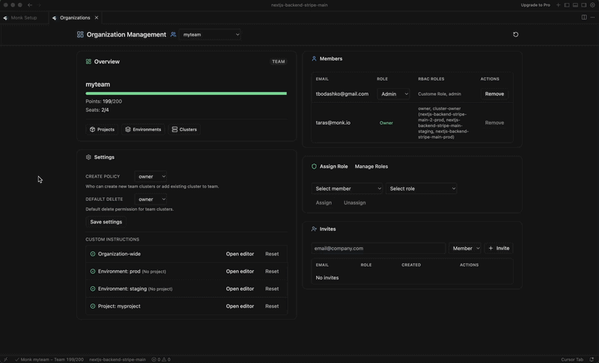Image resolution: width=599 pixels, height=363 pixels.
Task: Click the notification bell in status bar
Action: click(592, 359)
